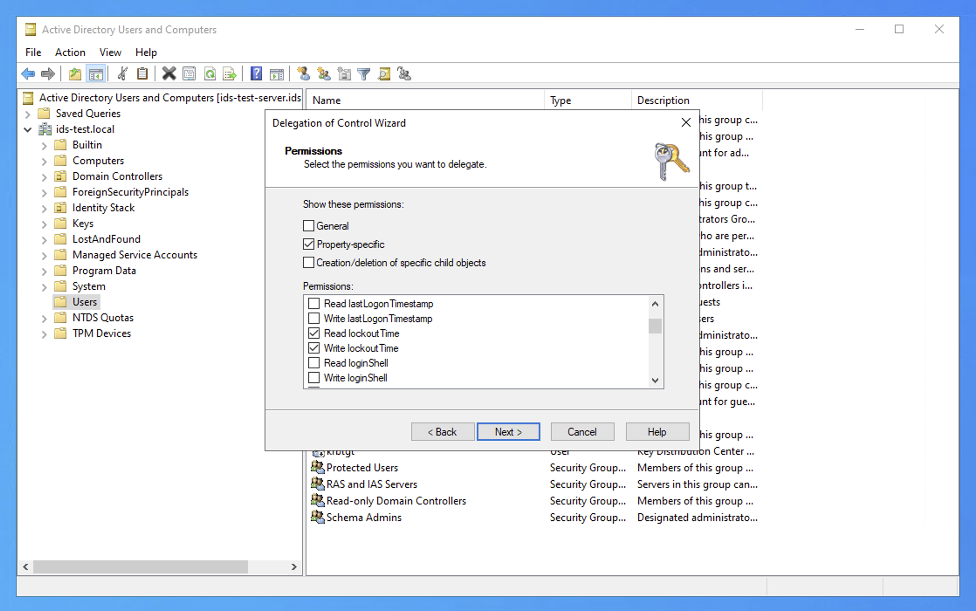This screenshot has height=611, width=976.
Task: Check Creation/deletion of specific child objects
Action: coord(309,262)
